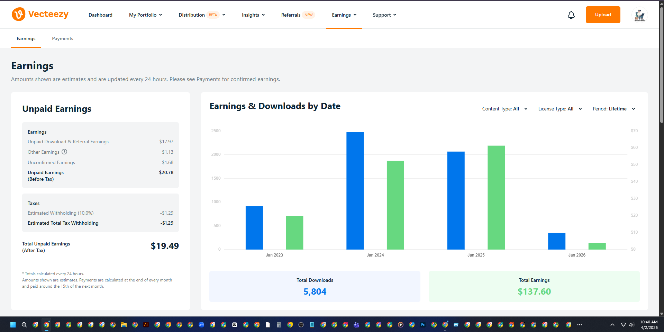
Task: Go to Dashboard in navigation
Action: coord(100,15)
